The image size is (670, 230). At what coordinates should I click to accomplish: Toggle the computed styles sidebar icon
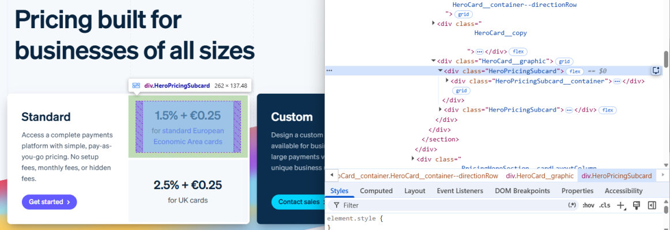coord(652,205)
